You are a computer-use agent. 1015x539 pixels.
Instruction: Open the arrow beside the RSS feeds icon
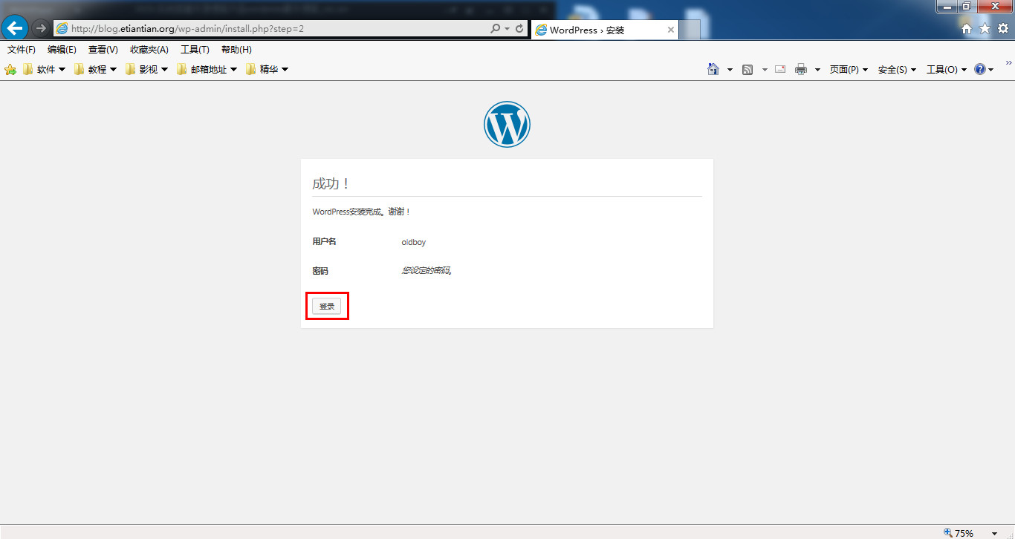tap(765, 69)
